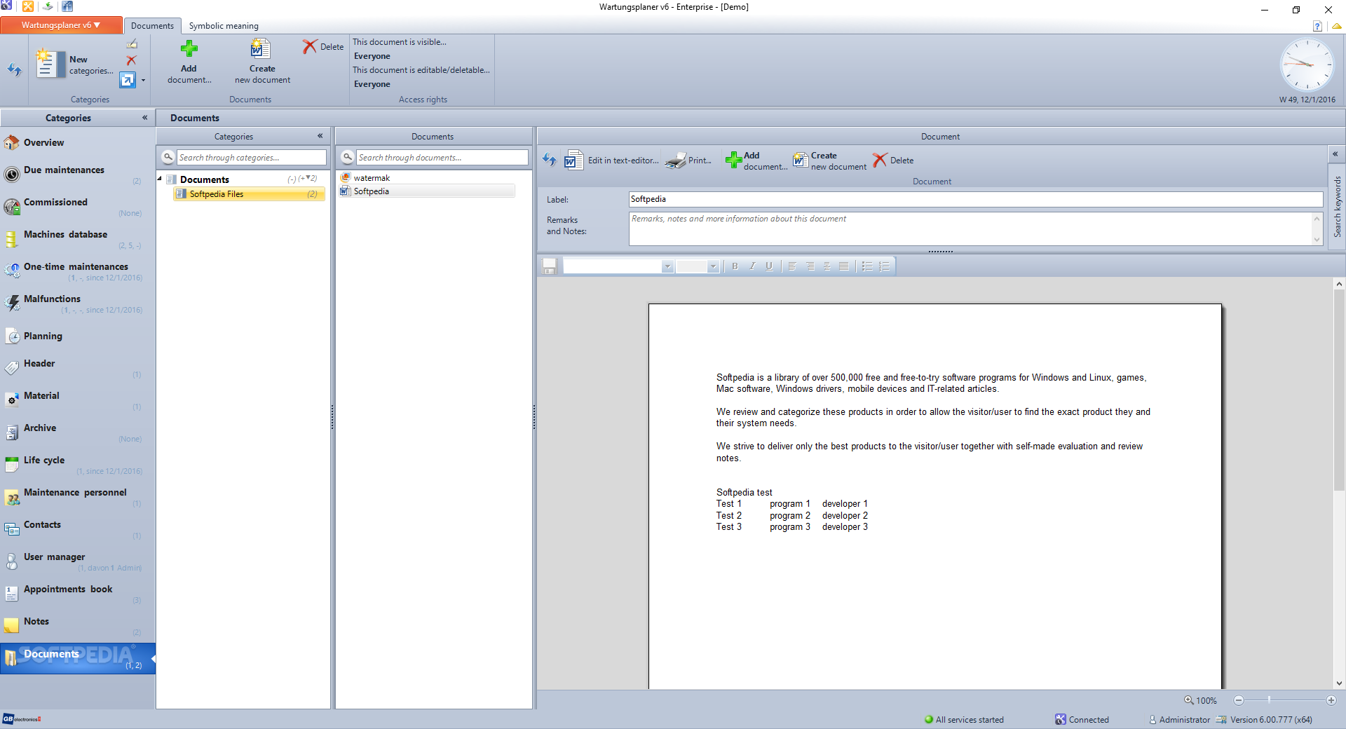The width and height of the screenshot is (1346, 729).
Task: Click Edit in text-editor button
Action: (611, 161)
